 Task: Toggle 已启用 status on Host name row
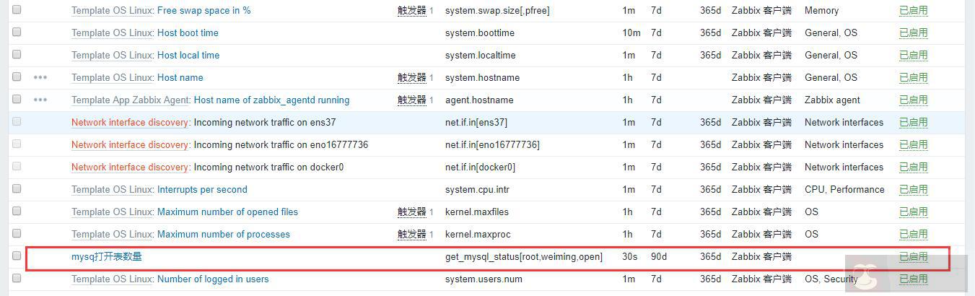[913, 77]
